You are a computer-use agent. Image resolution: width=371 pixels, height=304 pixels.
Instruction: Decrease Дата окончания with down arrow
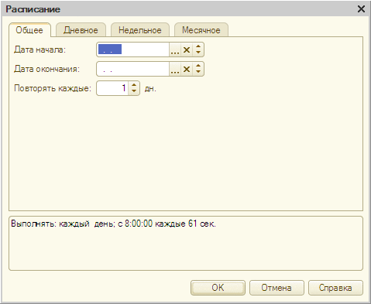(x=198, y=72)
